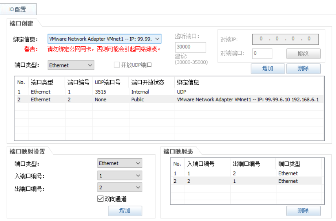The image size is (336, 221).
Task: Click the 修改 button
Action: [x=303, y=53]
